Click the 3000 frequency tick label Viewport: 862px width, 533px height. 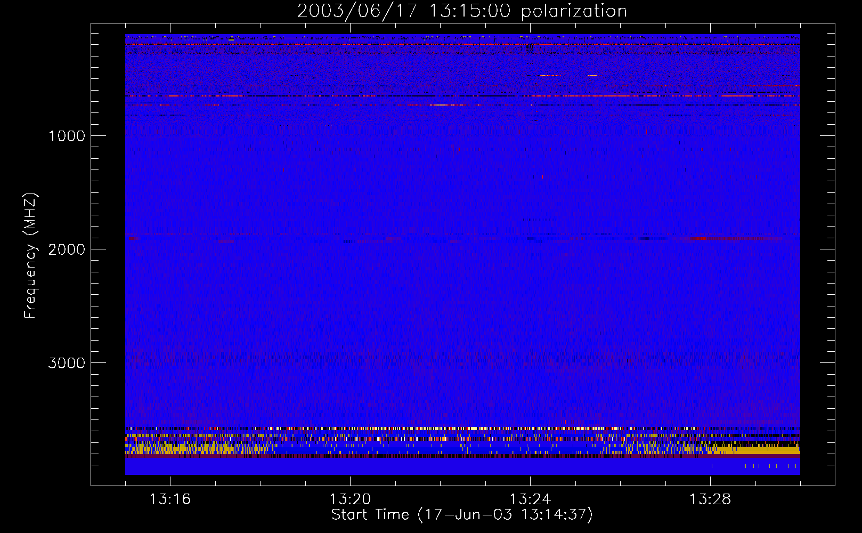(67, 363)
